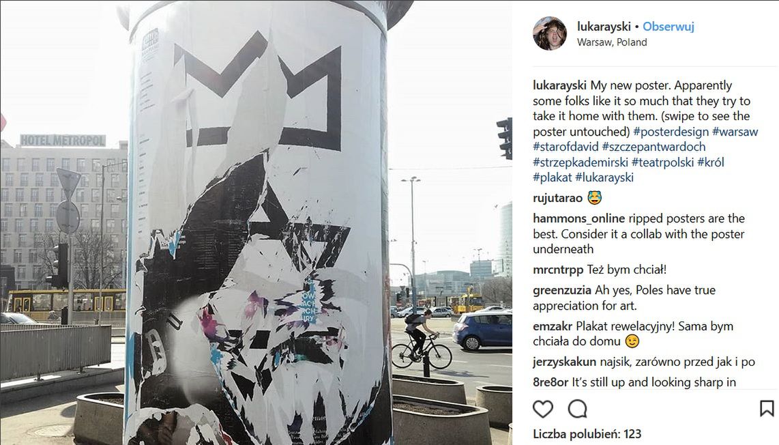Click the poster photo to view it
The height and width of the screenshot is (445, 779).
click(x=256, y=222)
